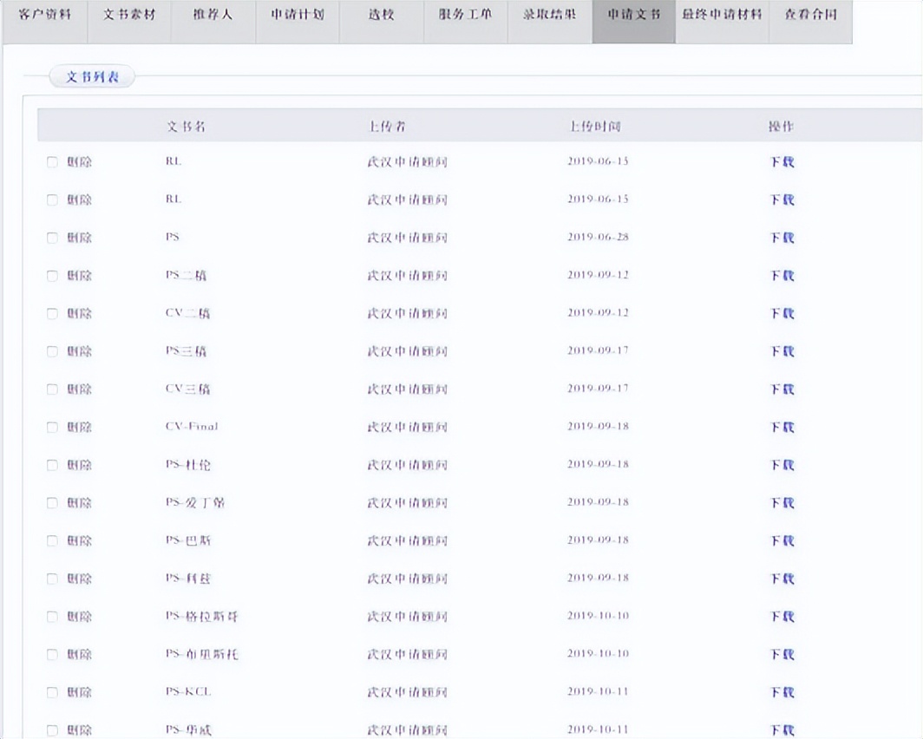
Task: Download the PS-格拉斯哥 document
Action: click(x=782, y=617)
